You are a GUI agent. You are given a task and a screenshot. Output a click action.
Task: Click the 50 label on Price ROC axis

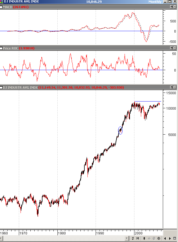(x=174, y=54)
